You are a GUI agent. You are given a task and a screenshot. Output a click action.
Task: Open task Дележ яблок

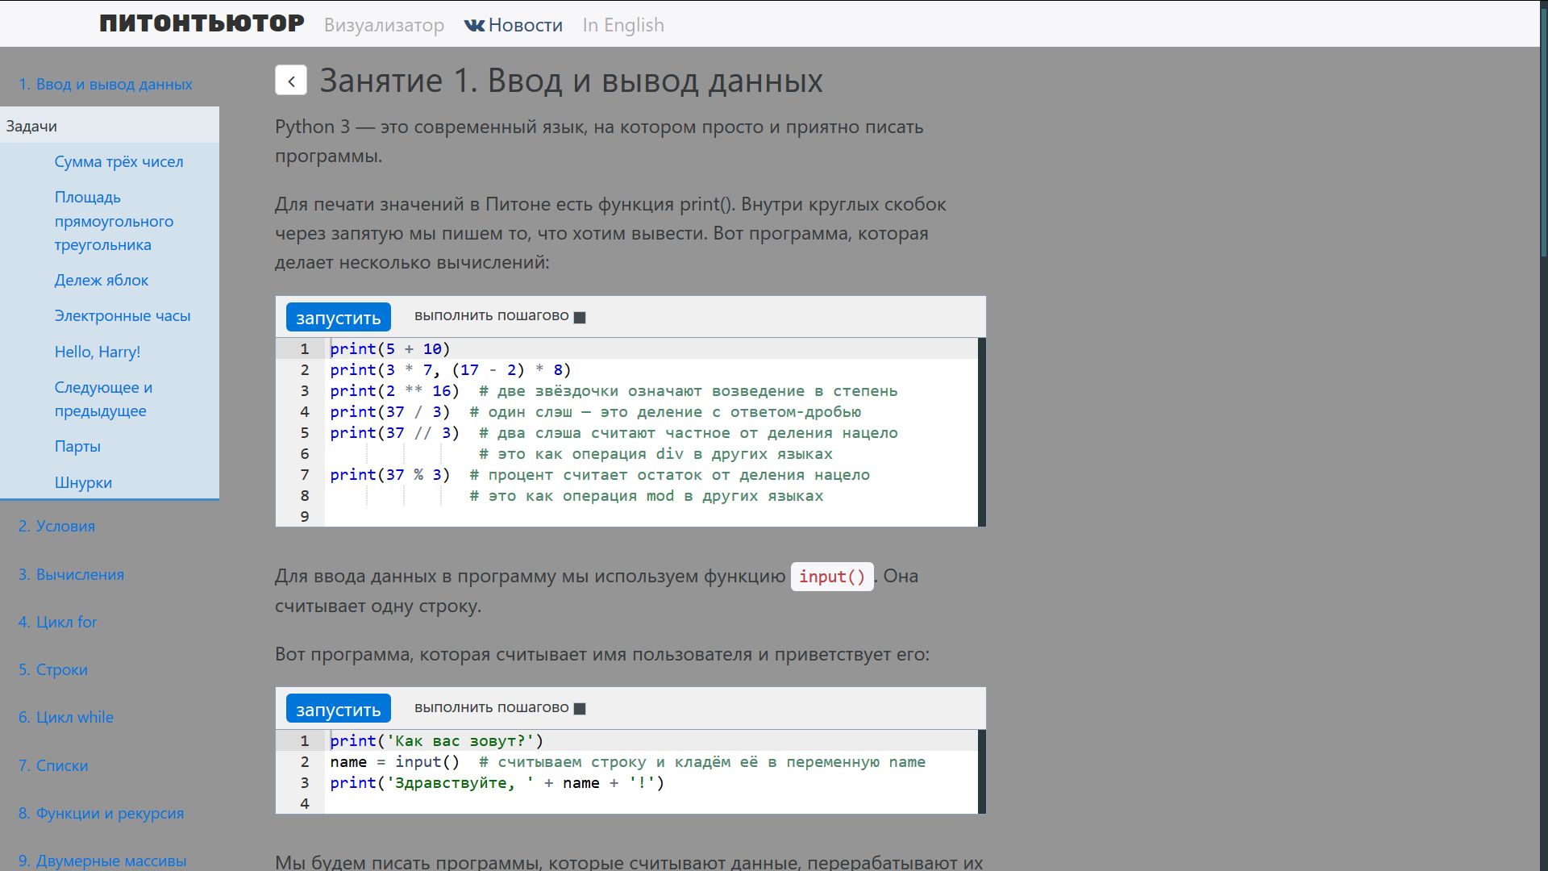click(x=102, y=280)
